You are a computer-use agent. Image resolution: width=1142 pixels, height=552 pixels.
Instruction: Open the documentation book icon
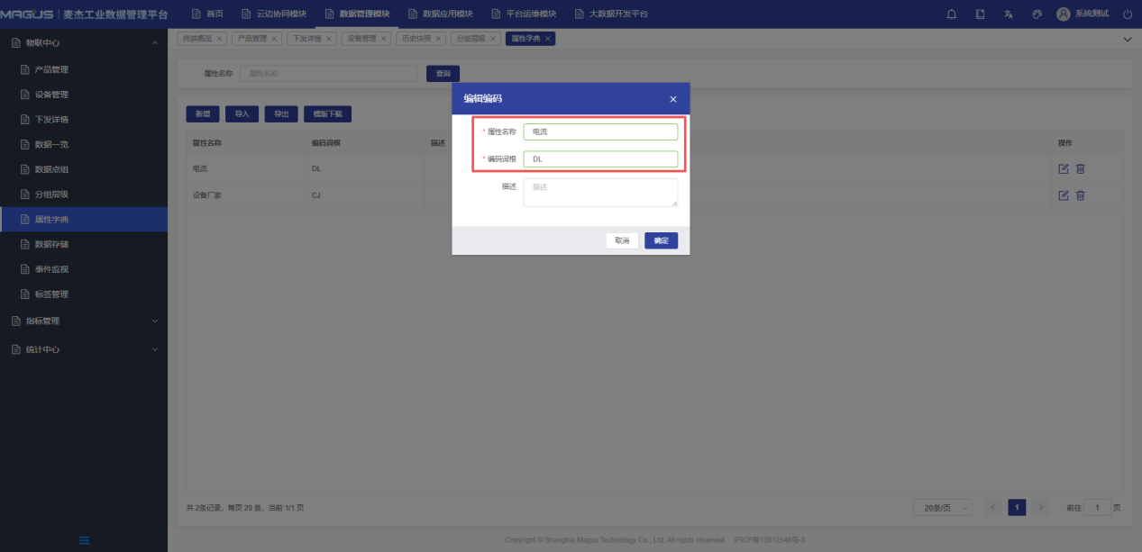click(x=980, y=14)
